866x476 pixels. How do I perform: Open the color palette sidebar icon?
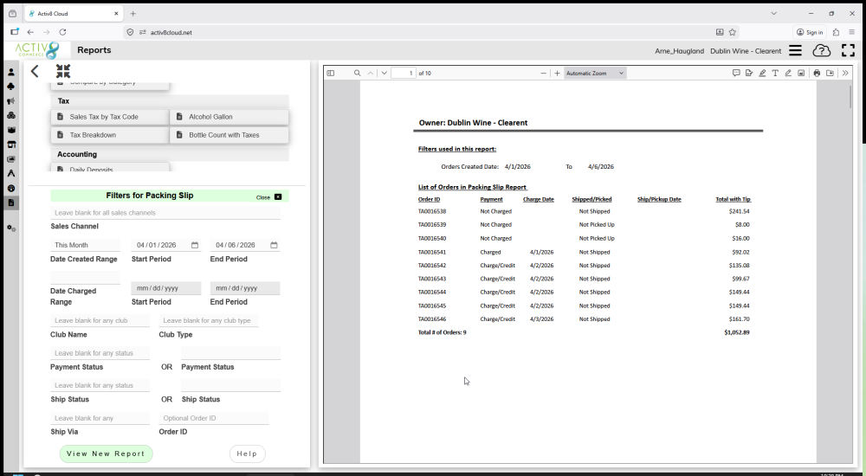tap(11, 189)
